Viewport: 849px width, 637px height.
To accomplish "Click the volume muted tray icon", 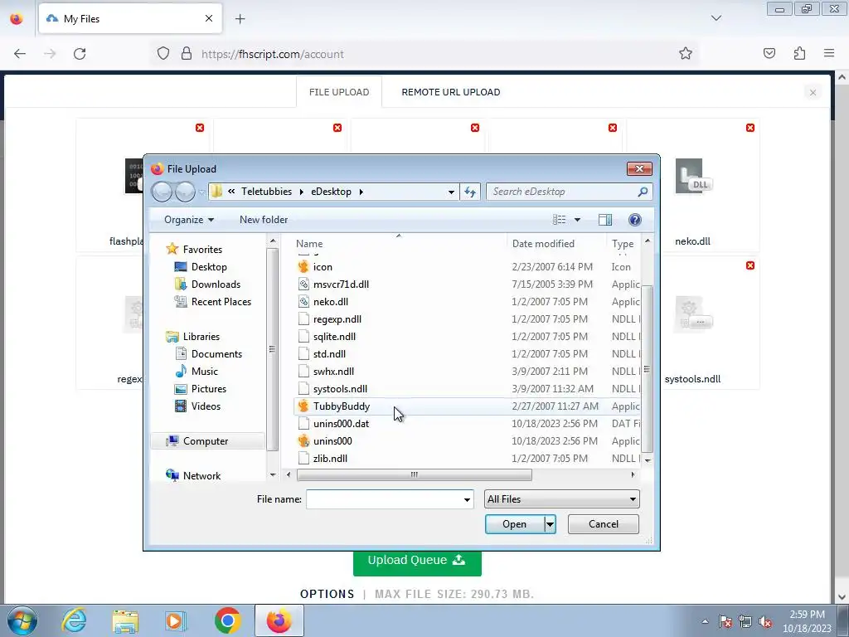I will click(765, 622).
